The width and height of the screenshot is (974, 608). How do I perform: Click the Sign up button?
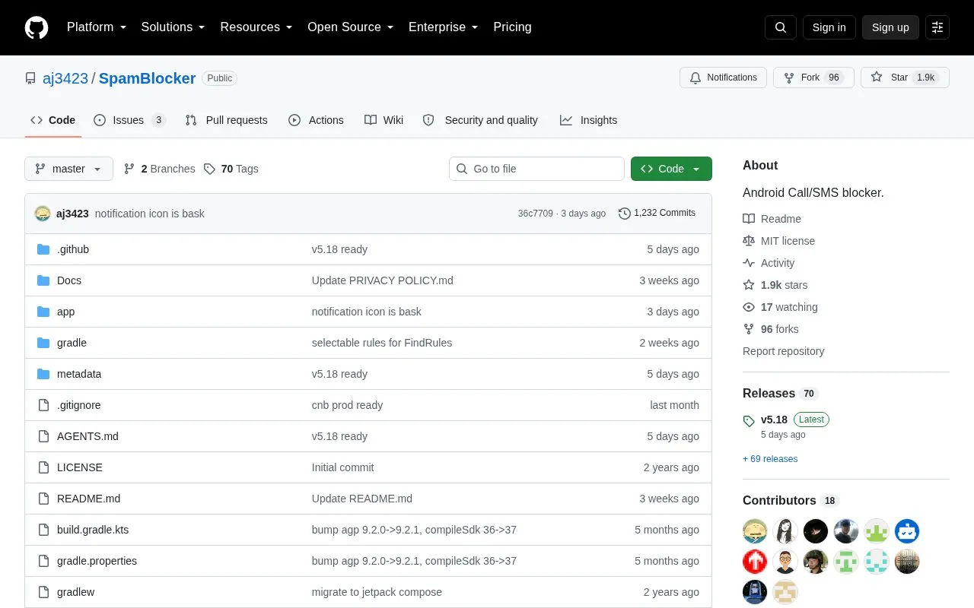[890, 27]
